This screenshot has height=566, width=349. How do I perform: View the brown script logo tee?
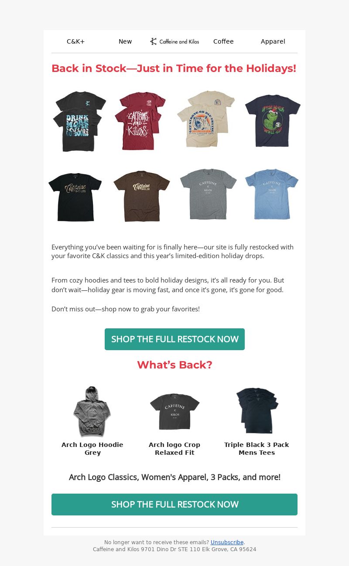coord(141,196)
